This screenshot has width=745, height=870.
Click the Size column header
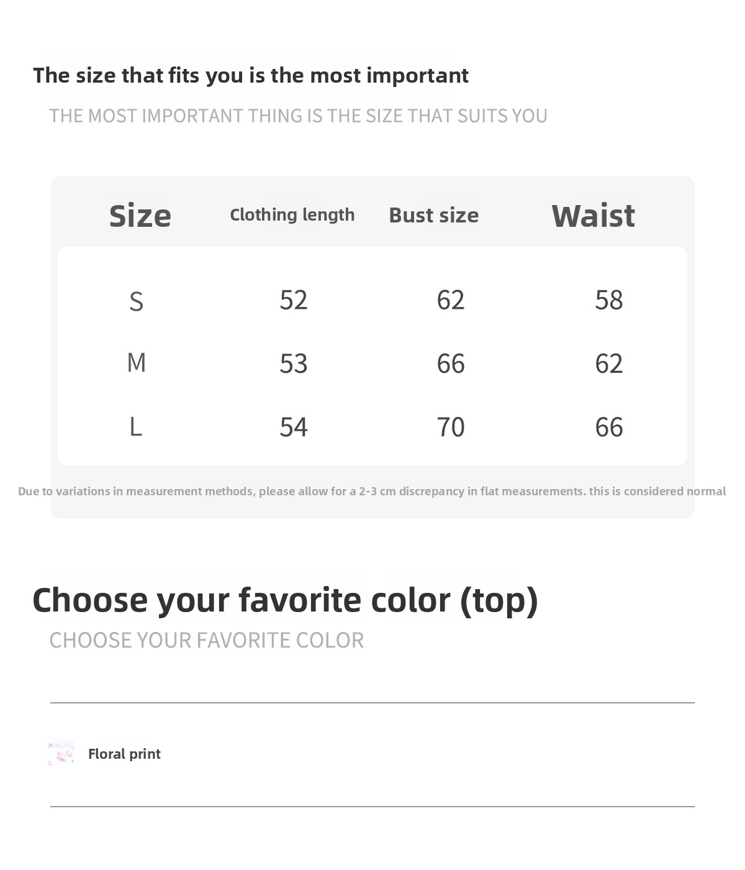140,216
